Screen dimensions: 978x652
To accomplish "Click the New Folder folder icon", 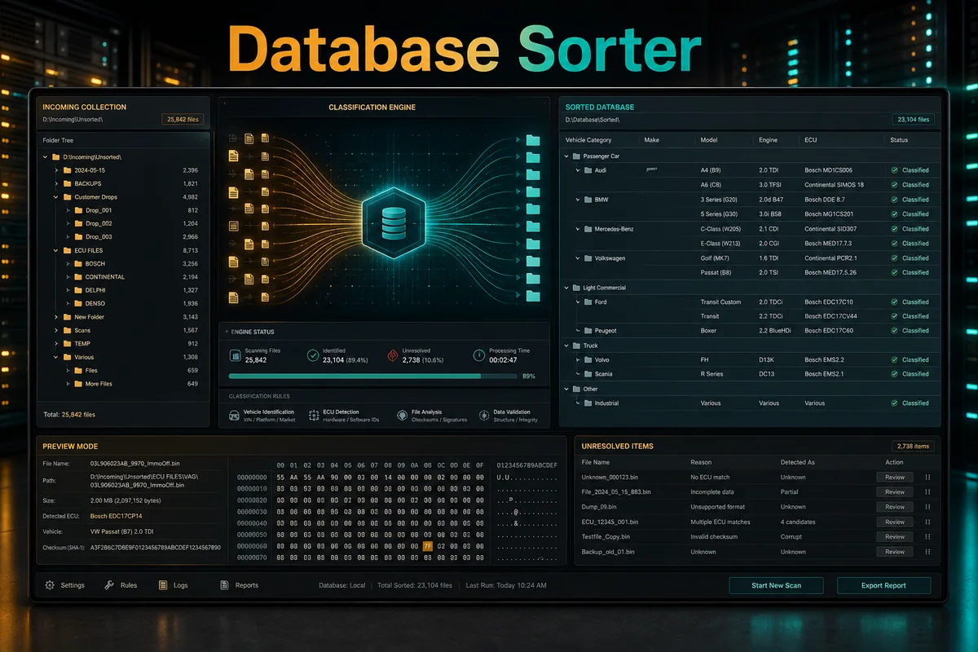I will pyautogui.click(x=67, y=317).
